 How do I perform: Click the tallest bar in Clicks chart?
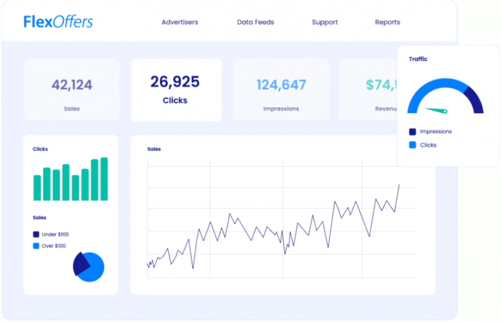point(104,179)
